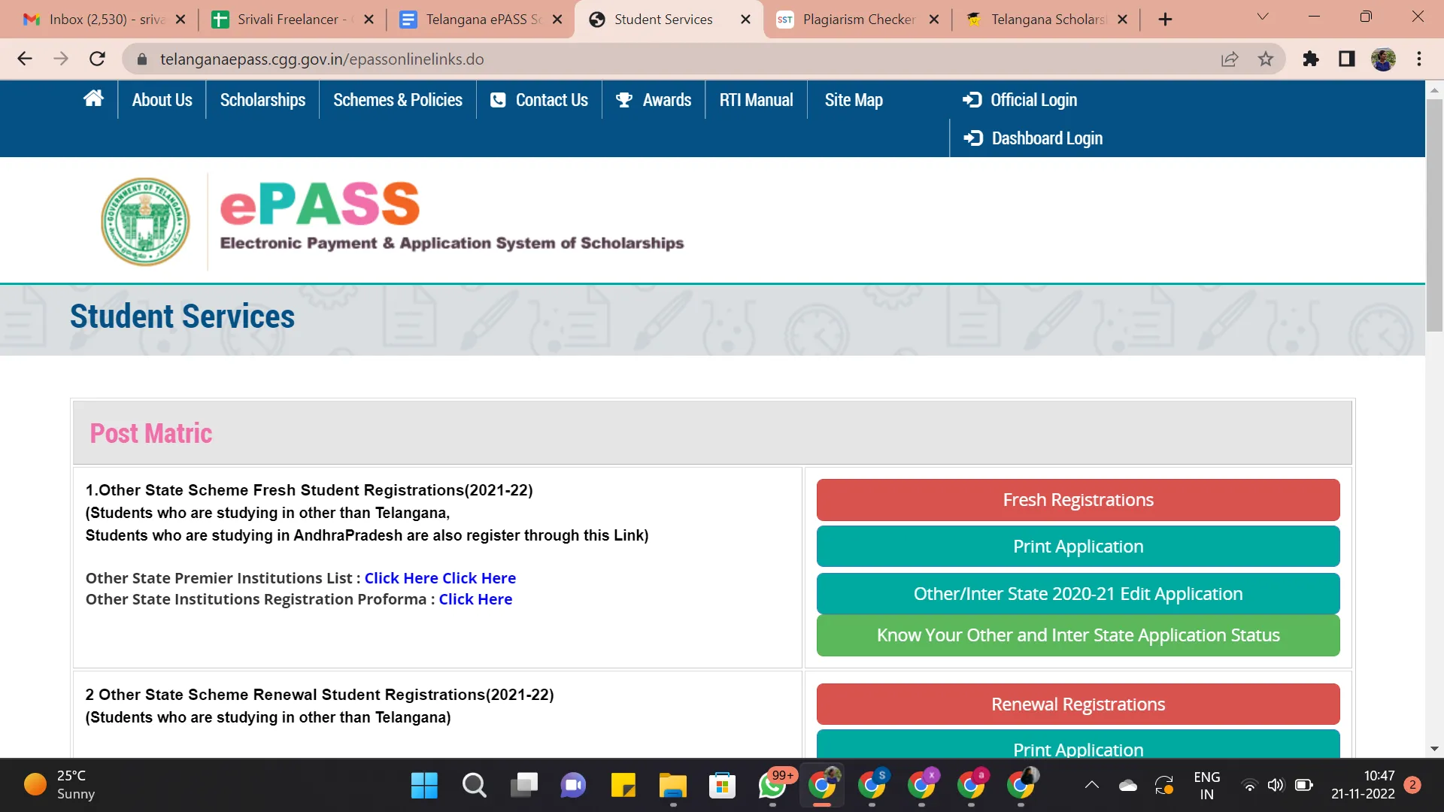Open the Contact Us page
1444x812 pixels.
point(539,99)
